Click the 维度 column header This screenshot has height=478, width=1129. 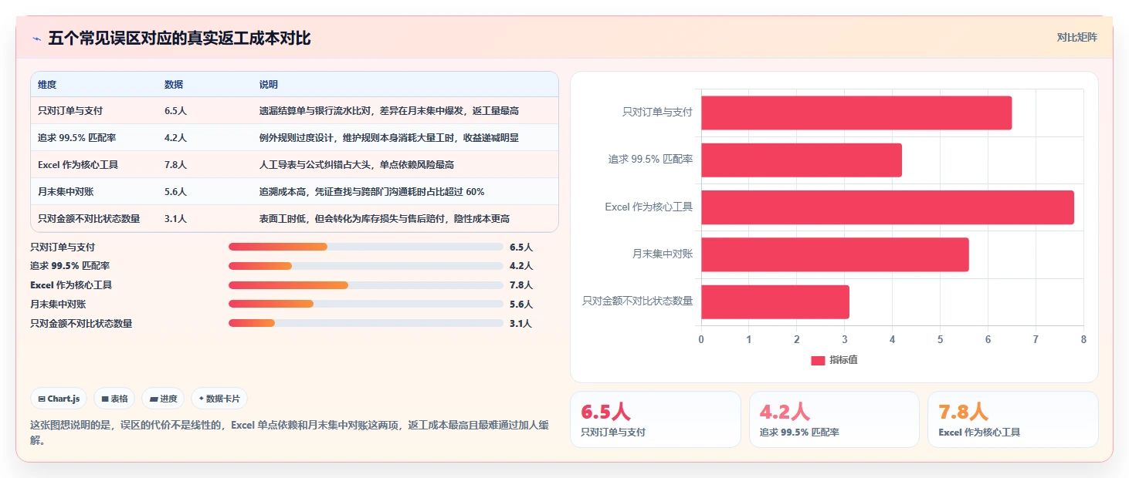47,85
